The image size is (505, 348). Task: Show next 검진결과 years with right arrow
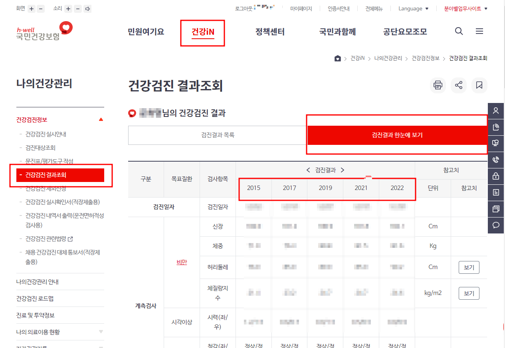343,170
